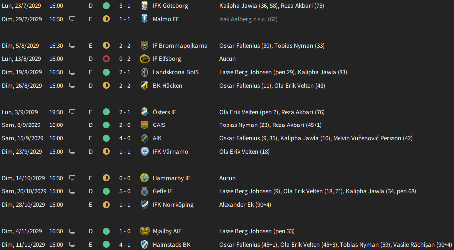Click the draw indicator for IFK Värnamo match
Screen dimensions: 454x250
pyautogui.click(x=106, y=151)
